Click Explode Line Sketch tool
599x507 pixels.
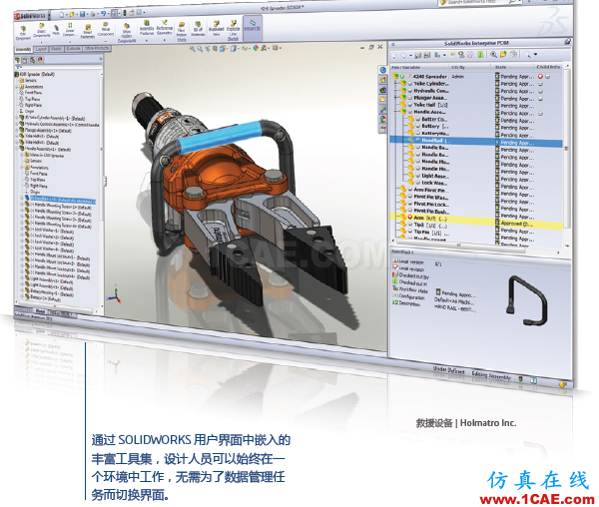[233, 31]
